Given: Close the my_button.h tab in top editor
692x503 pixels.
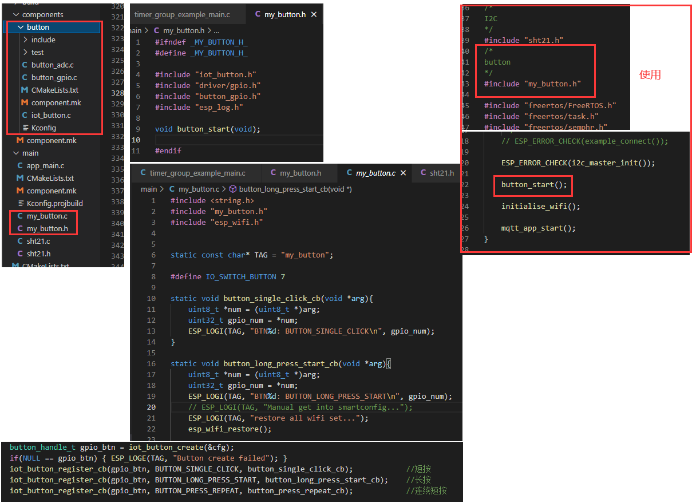Looking at the screenshot, I should 314,14.
